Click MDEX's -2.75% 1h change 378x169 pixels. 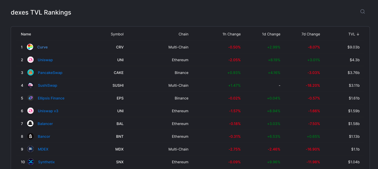[x=235, y=149]
